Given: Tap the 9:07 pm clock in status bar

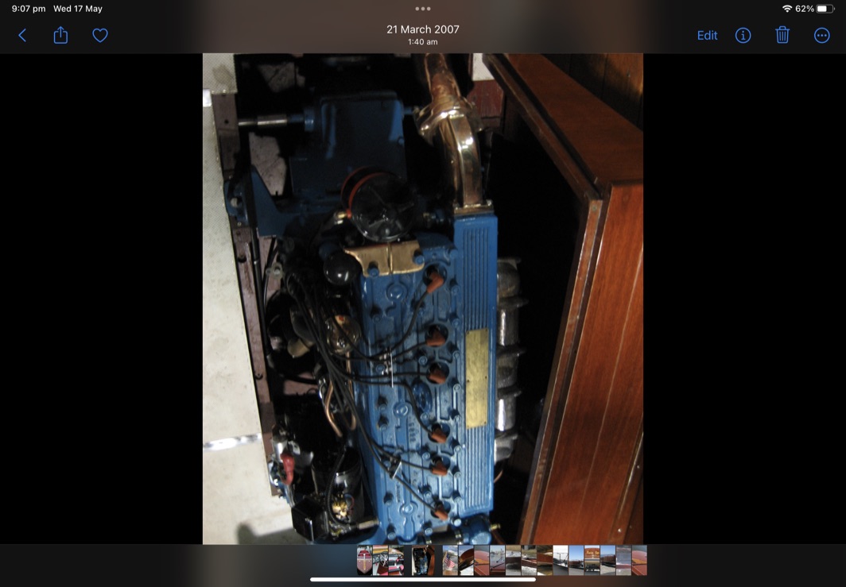Looking at the screenshot, I should click(29, 9).
